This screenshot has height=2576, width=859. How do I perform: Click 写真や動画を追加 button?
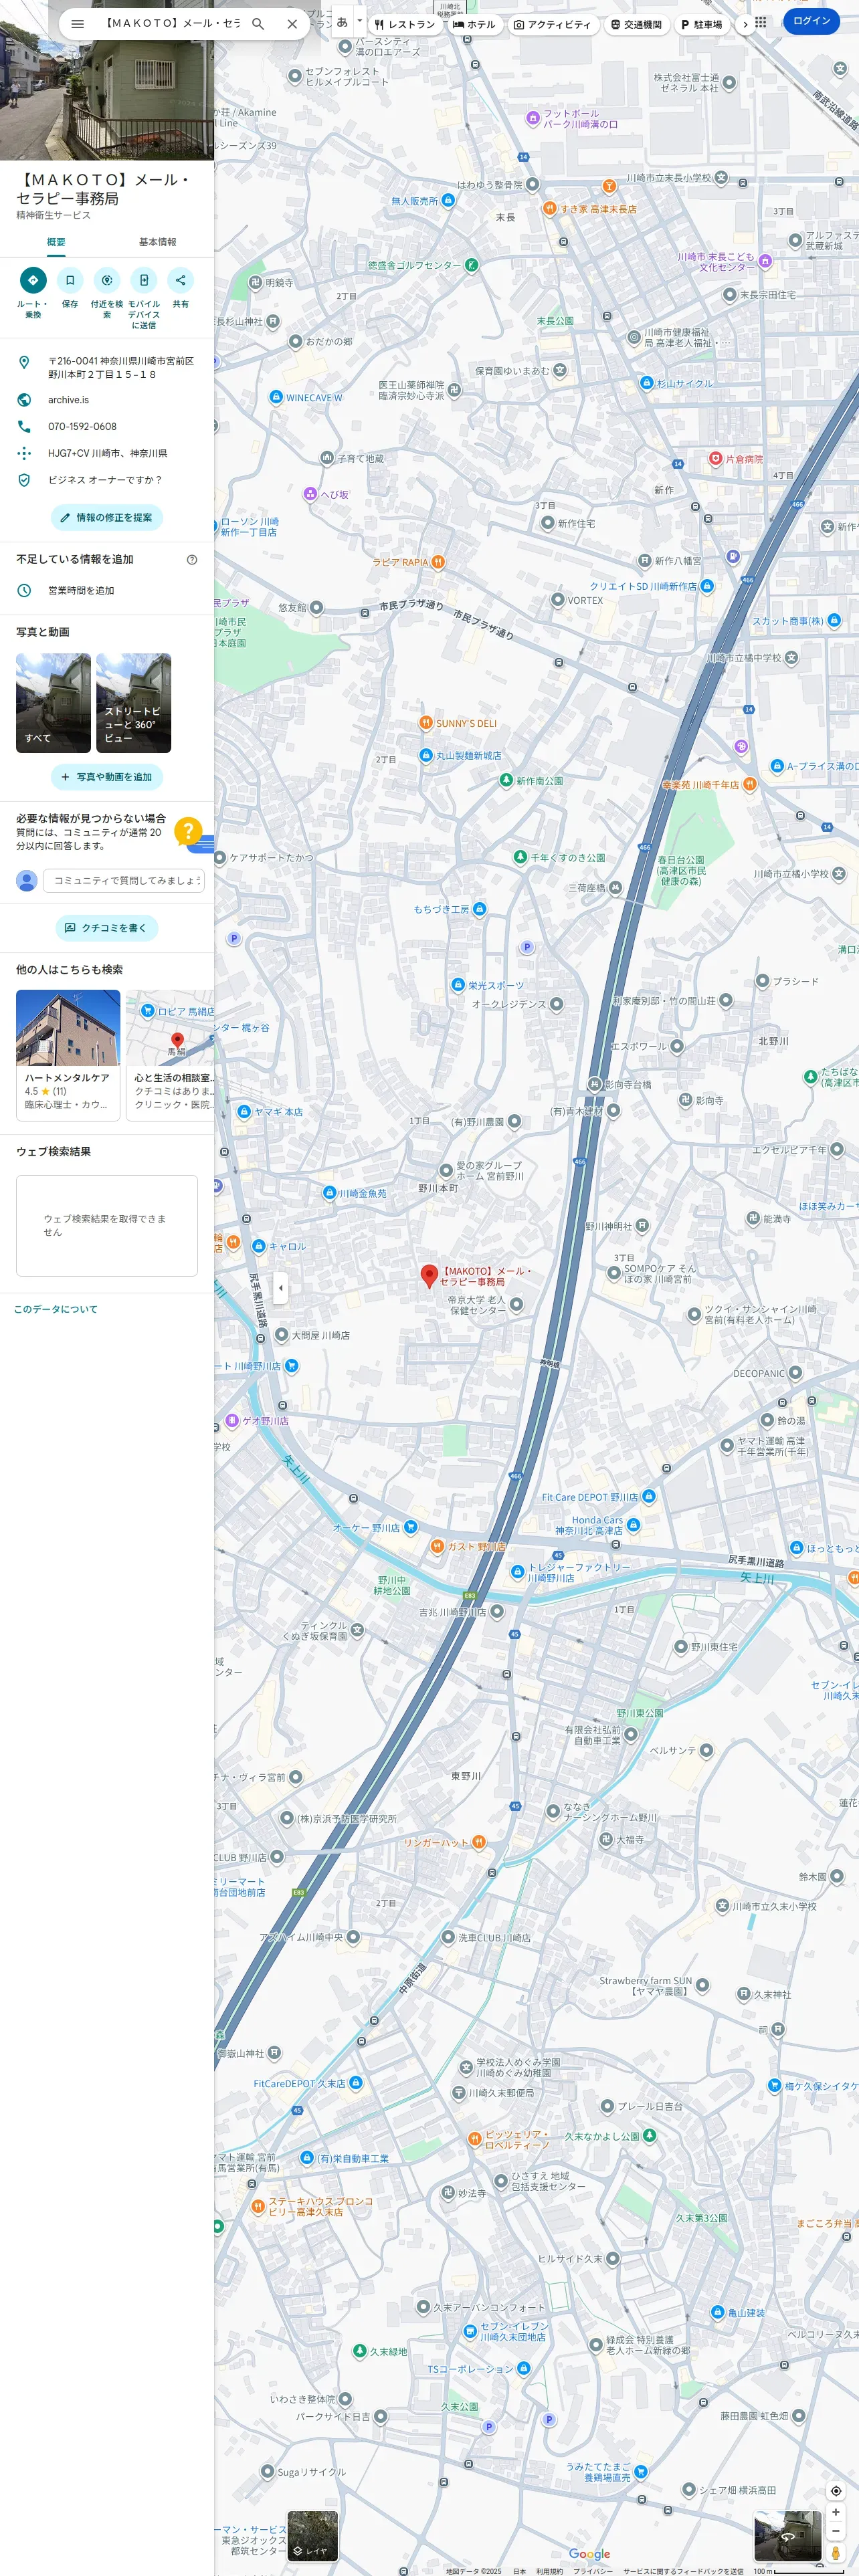point(107,777)
